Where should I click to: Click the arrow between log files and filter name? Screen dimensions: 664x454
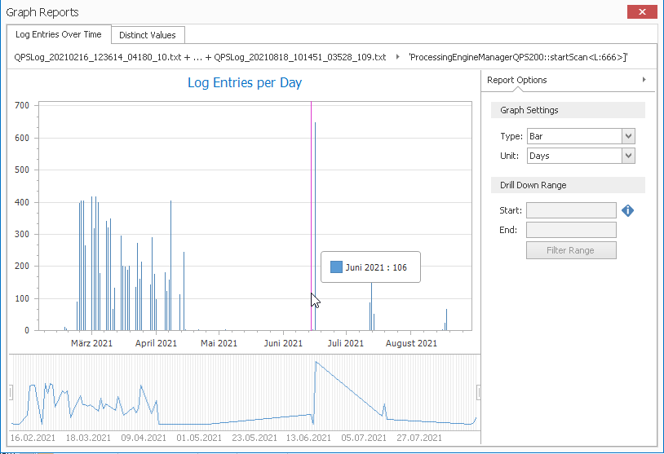point(397,57)
